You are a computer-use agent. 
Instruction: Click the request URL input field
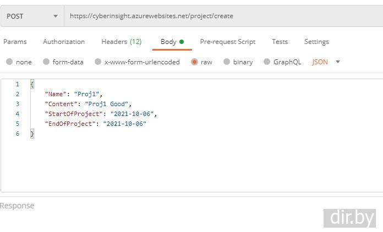[x=220, y=16]
